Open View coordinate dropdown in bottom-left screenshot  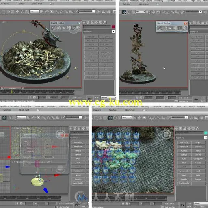[21, 117]
